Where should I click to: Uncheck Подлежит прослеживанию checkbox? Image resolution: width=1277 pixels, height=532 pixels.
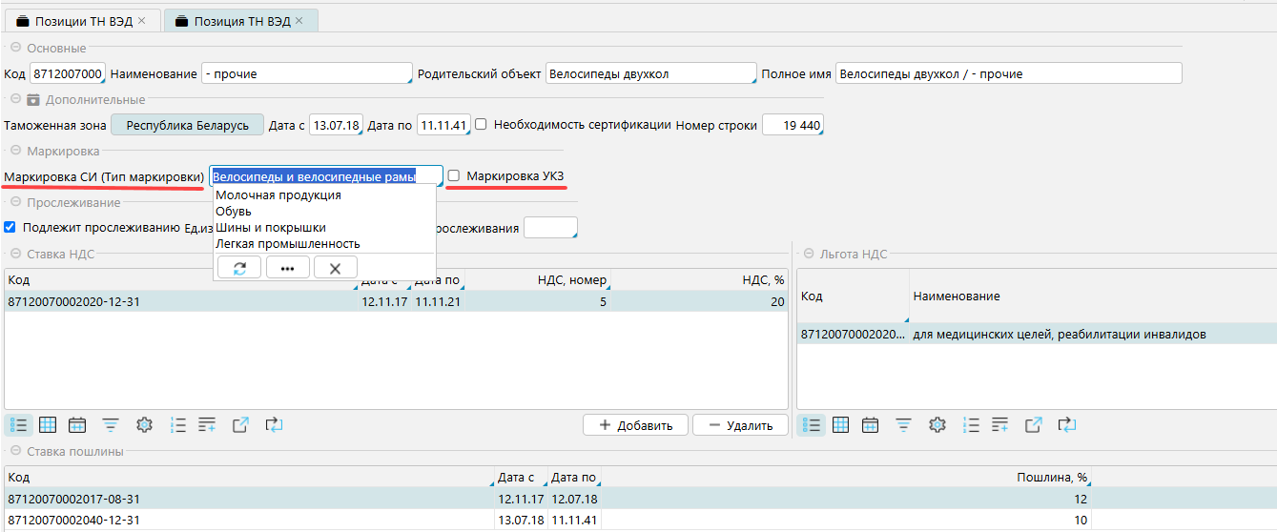point(10,228)
